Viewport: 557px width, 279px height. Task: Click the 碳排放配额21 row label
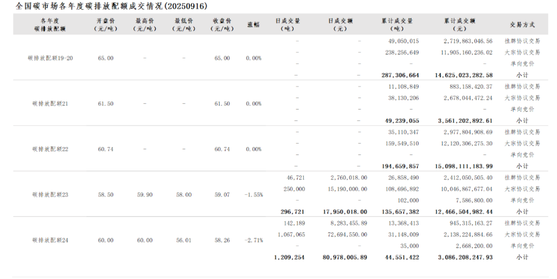(x=50, y=104)
